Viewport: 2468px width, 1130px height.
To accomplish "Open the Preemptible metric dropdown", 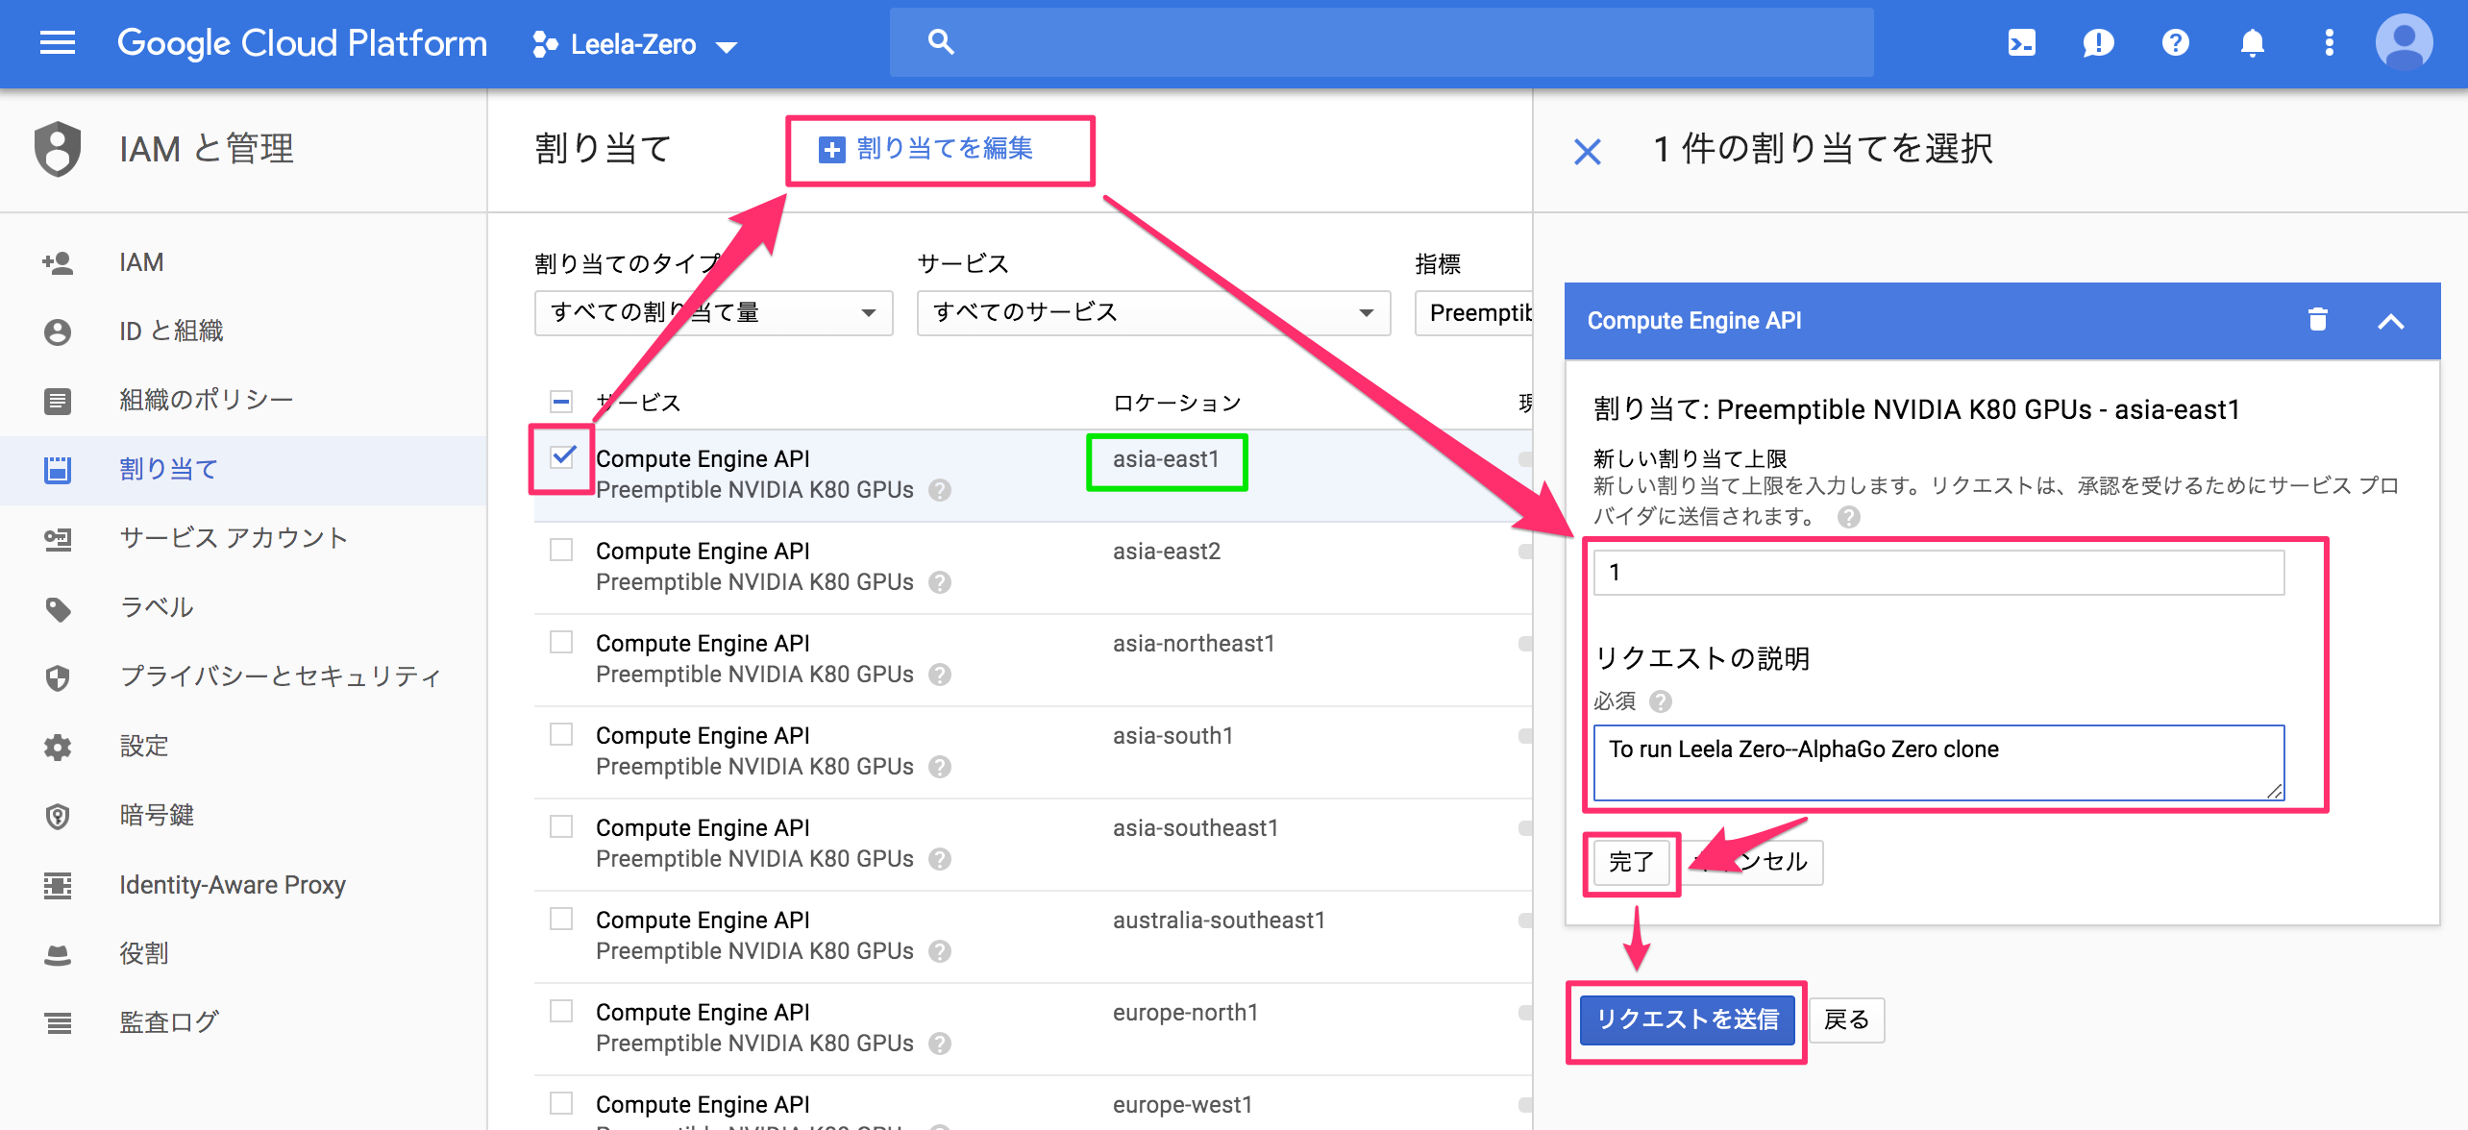I will [x=1473, y=313].
